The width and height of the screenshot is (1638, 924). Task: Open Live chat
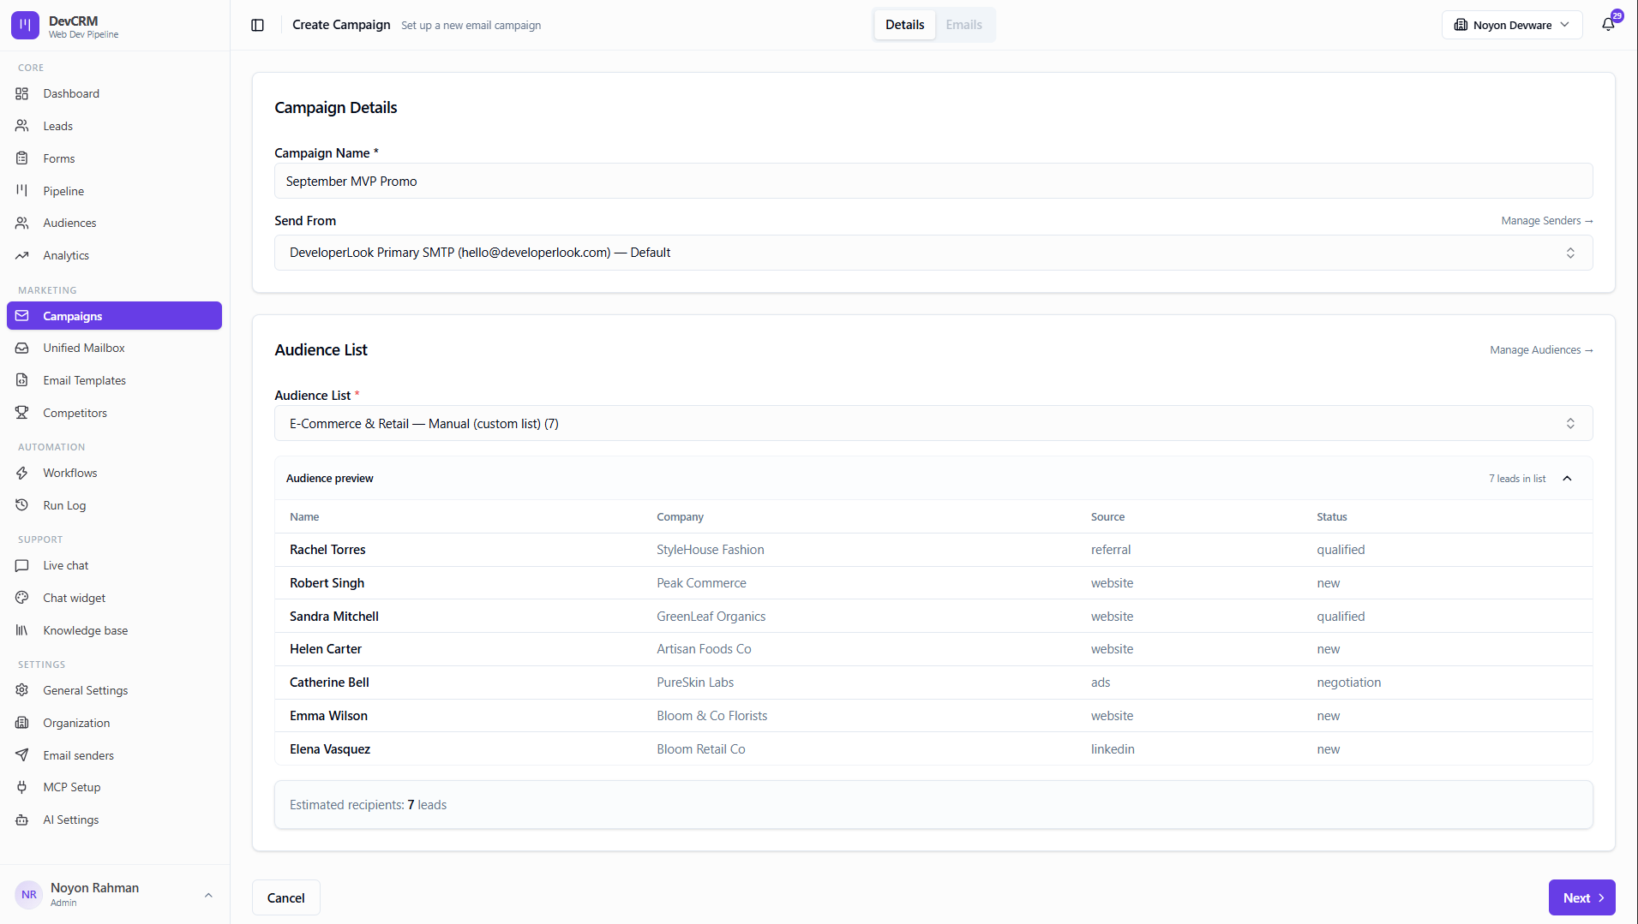pos(114,565)
